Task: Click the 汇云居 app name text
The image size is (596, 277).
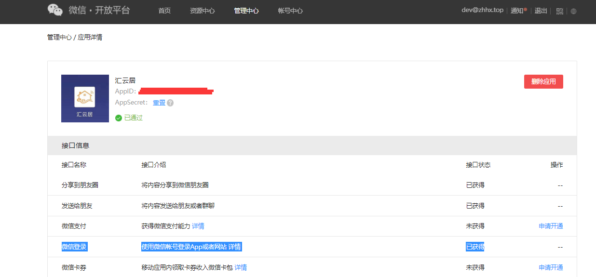Action: [125, 80]
